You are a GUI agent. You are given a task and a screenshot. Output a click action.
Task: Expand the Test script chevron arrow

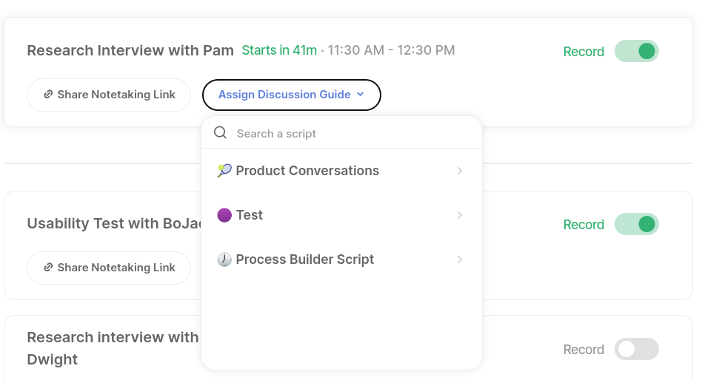[x=460, y=215]
